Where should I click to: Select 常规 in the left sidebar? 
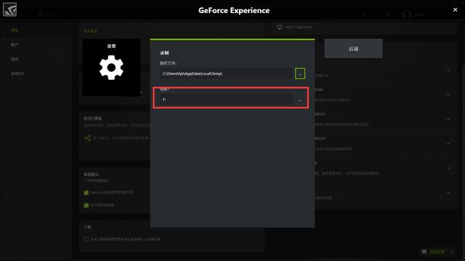point(15,30)
